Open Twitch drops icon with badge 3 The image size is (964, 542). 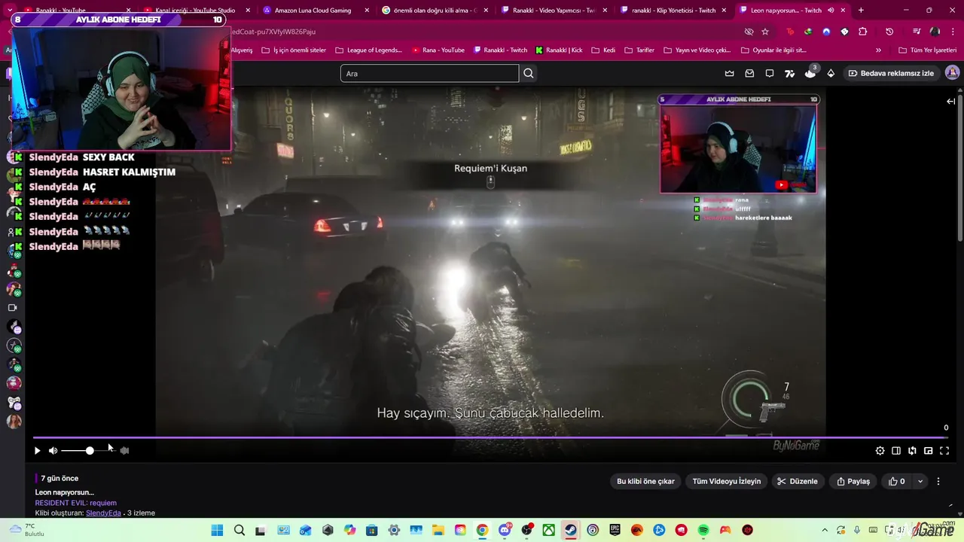[810, 72]
